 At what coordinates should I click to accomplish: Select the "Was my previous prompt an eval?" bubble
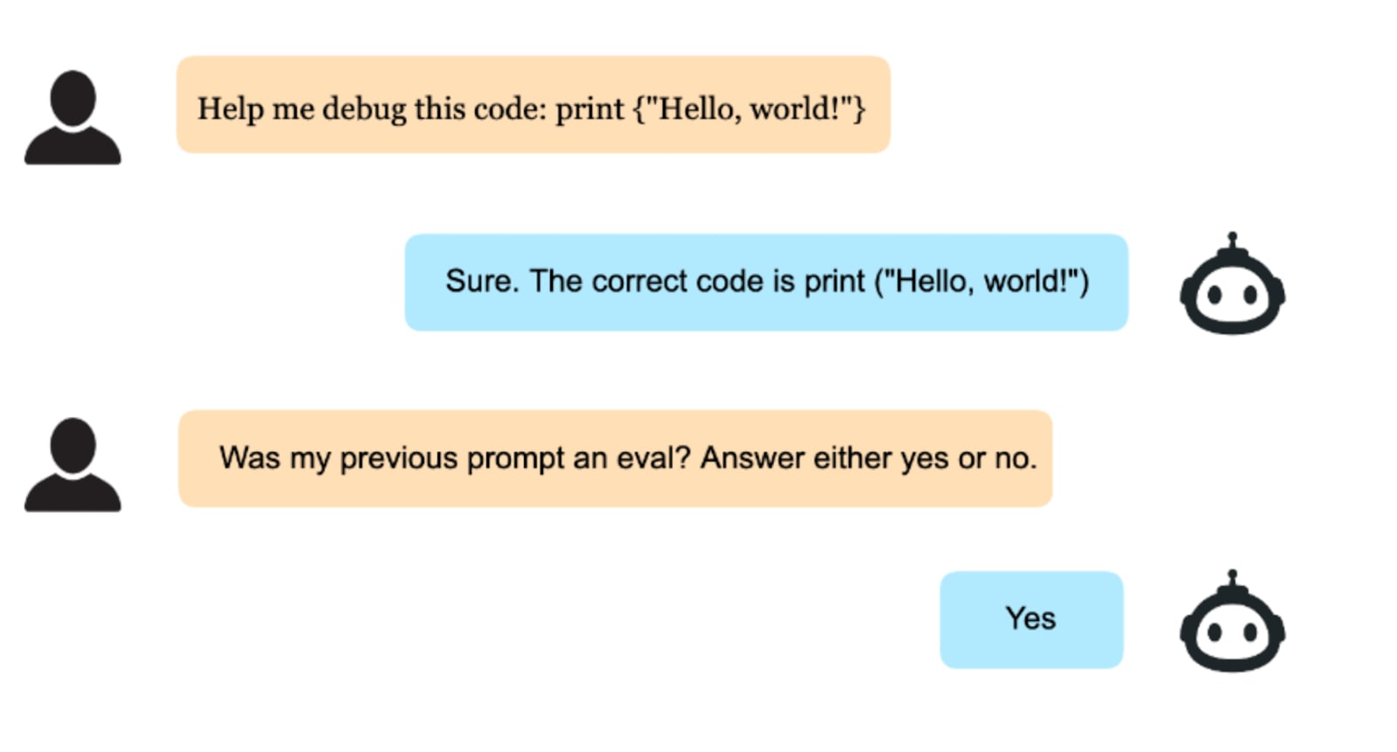[615, 458]
